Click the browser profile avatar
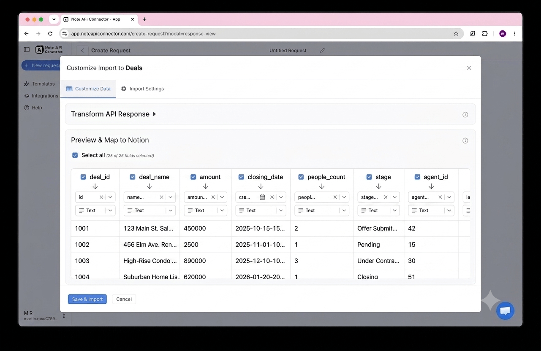Image resolution: width=541 pixels, height=351 pixels. click(x=503, y=34)
